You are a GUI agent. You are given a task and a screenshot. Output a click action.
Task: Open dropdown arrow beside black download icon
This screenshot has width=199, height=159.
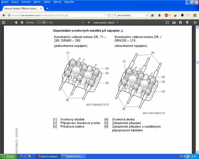point(188,15)
